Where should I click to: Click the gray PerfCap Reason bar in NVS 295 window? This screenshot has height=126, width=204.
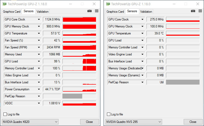[x=183, y=82]
